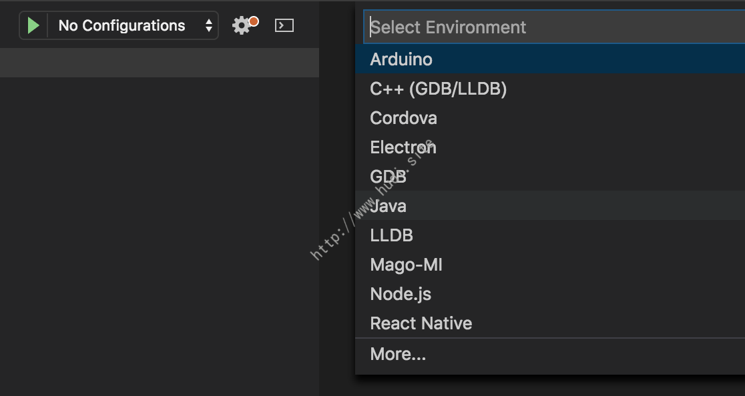This screenshot has width=745, height=396.
Task: Focus the Select Environment input field
Action: pyautogui.click(x=554, y=27)
